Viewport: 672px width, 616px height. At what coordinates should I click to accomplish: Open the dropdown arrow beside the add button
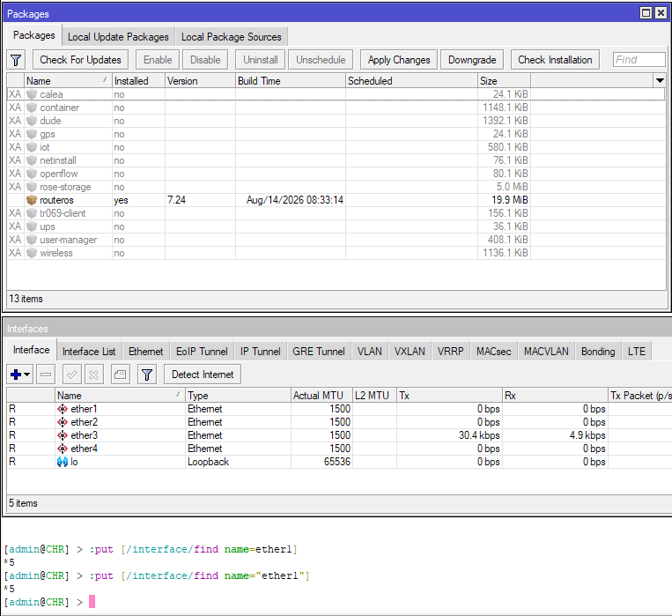point(27,375)
